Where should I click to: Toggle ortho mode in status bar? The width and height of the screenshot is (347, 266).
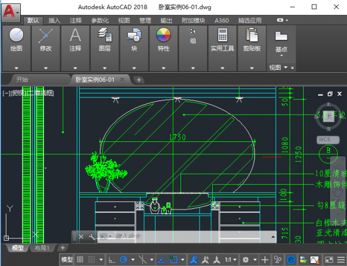pyautogui.click(x=112, y=260)
